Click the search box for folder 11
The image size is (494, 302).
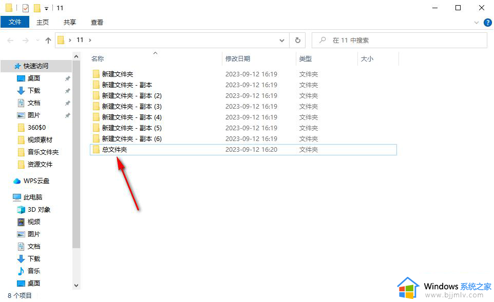[399, 41]
